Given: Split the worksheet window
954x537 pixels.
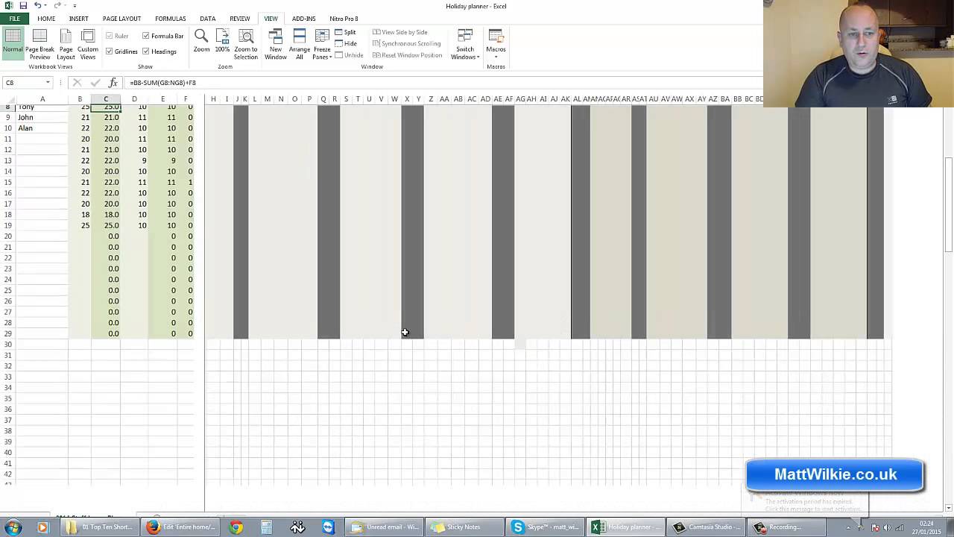Looking at the screenshot, I should [x=346, y=32].
